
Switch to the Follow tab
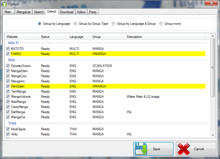click(81, 12)
